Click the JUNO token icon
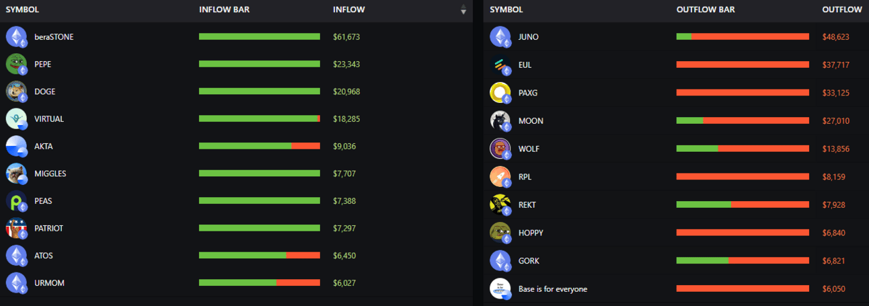This screenshot has width=869, height=306. (501, 36)
